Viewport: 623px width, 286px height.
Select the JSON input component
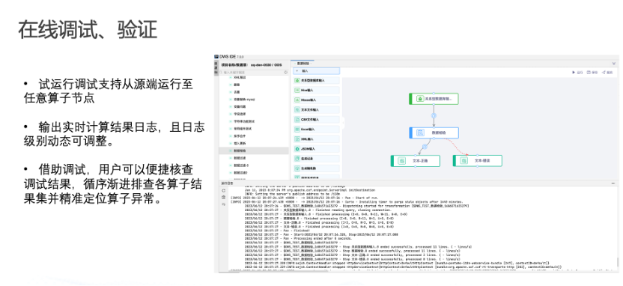(x=317, y=149)
